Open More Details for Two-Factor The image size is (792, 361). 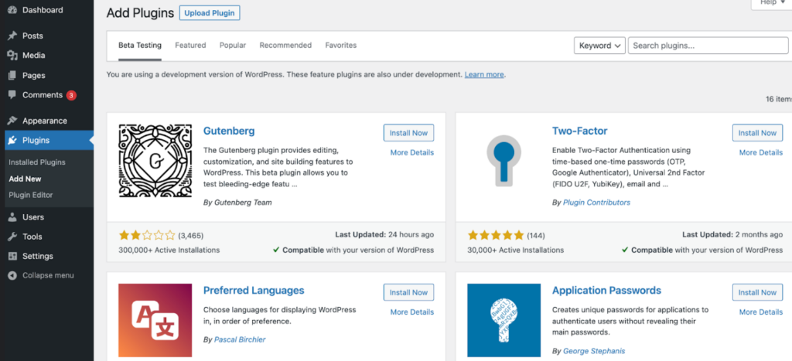click(761, 152)
